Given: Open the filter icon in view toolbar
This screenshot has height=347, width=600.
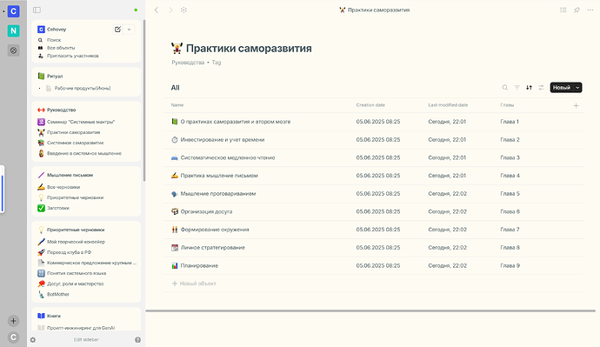Looking at the screenshot, I should (517, 88).
